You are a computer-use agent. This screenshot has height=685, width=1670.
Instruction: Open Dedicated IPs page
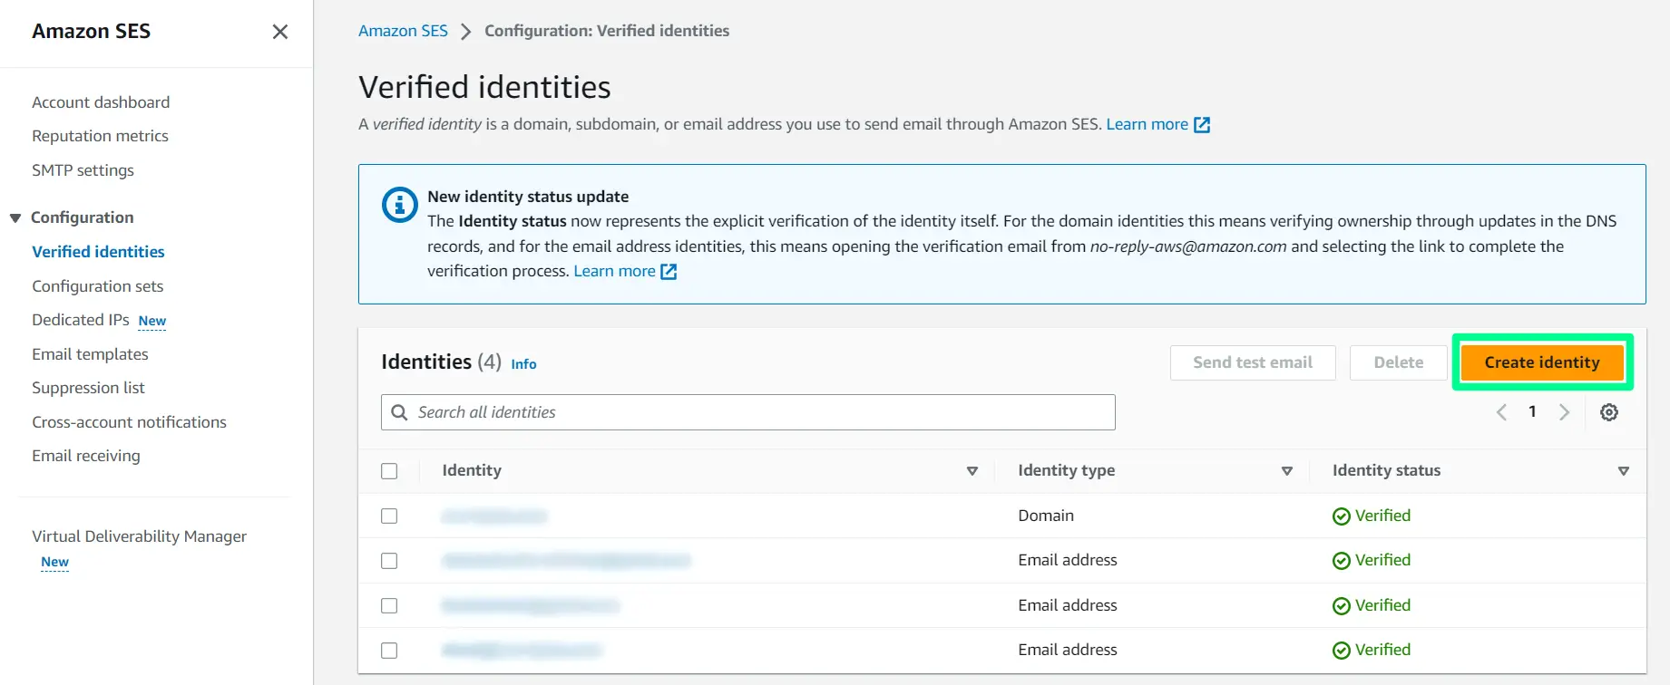coord(81,320)
